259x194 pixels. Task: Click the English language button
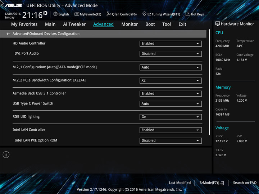[61, 14]
